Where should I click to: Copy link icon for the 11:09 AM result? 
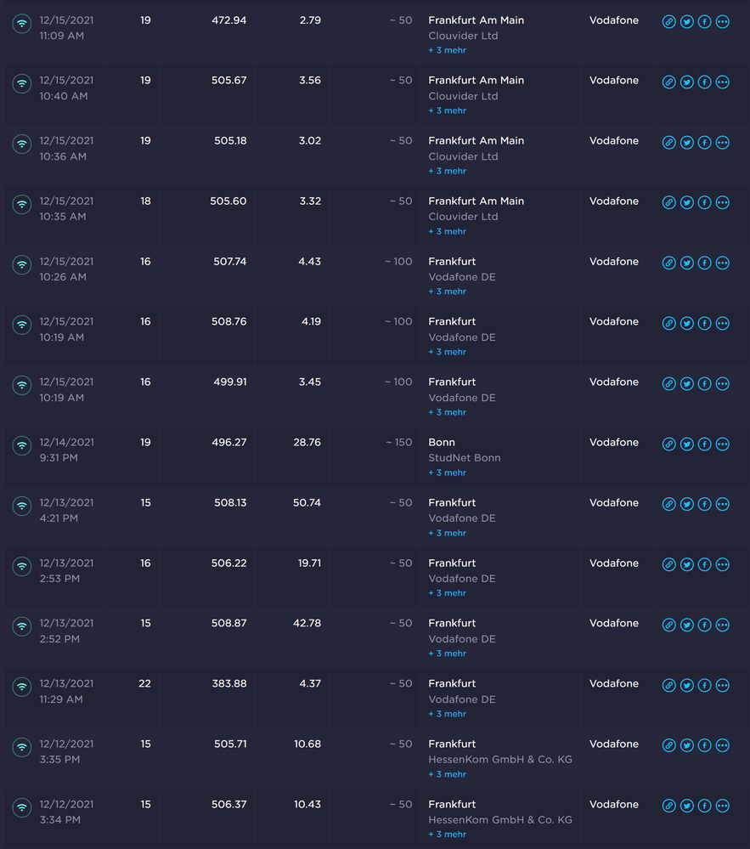668,21
